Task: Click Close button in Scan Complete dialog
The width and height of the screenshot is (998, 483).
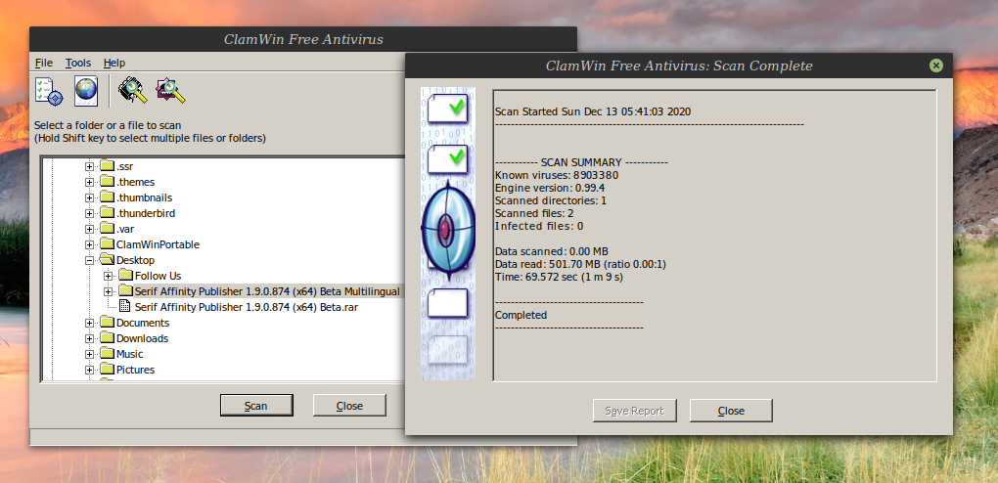Action: point(731,411)
